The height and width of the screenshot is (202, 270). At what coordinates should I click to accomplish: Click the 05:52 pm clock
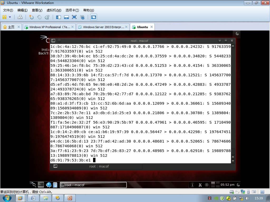coord(228,185)
